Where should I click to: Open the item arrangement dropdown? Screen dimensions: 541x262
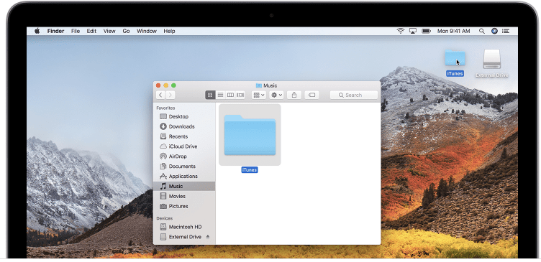pos(259,95)
